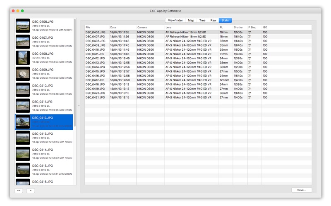Select DSC_0419.JPG row in stats table
The width and height of the screenshot is (331, 206).
[x=198, y=89]
